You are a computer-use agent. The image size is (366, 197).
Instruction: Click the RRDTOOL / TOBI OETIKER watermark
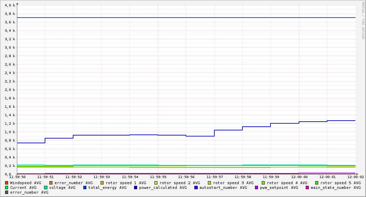[363, 21]
